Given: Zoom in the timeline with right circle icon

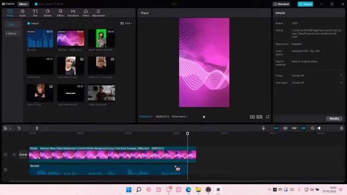Looking at the screenshot, I should coord(342,128).
